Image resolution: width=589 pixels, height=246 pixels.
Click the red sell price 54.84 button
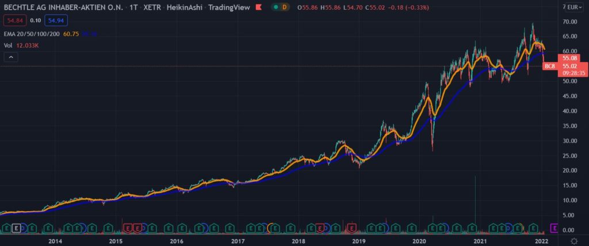point(15,21)
